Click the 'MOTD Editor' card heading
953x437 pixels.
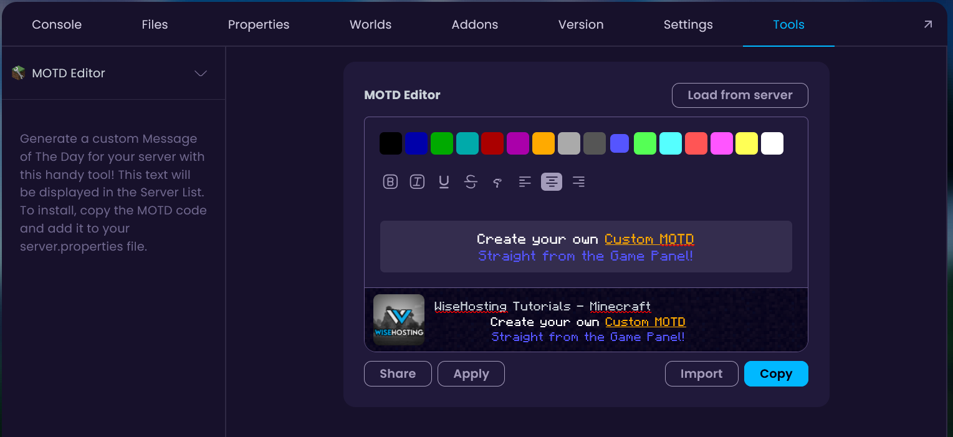(x=402, y=95)
